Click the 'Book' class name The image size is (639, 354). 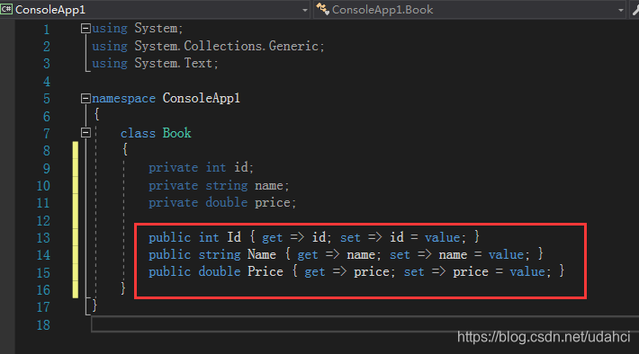176,133
